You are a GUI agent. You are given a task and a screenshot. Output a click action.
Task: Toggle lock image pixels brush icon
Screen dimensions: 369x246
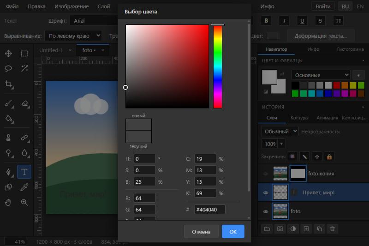click(x=304, y=157)
